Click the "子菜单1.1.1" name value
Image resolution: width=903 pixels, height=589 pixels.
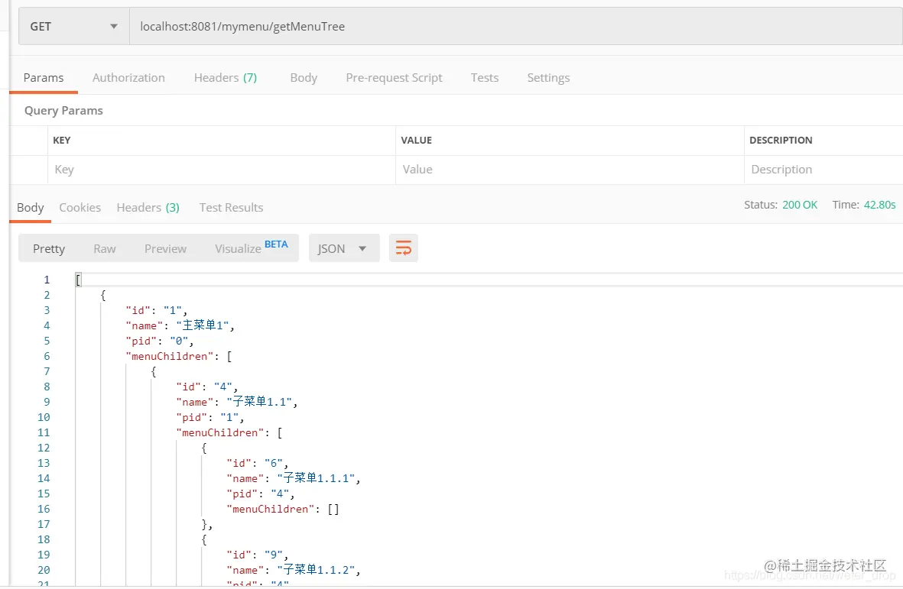[317, 478]
